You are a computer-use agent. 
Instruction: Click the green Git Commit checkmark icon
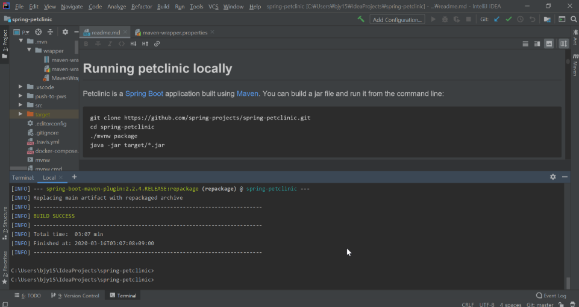pos(509,19)
